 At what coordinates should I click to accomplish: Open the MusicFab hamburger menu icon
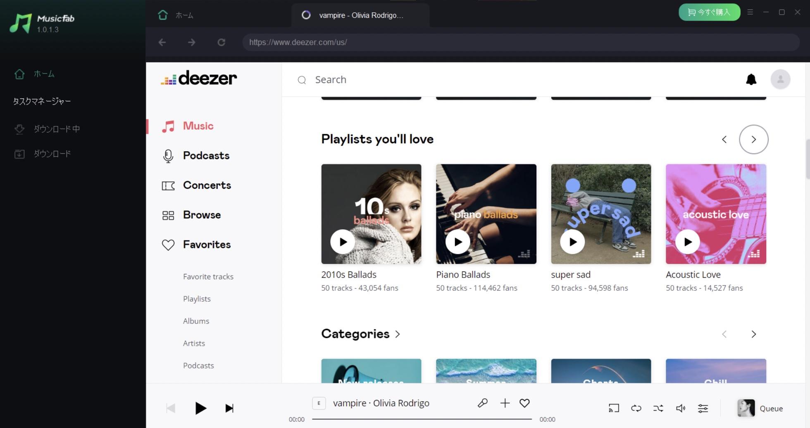[x=750, y=12]
